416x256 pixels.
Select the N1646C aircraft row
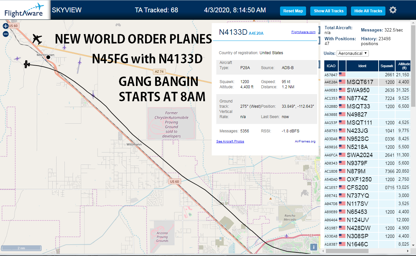point(368,244)
